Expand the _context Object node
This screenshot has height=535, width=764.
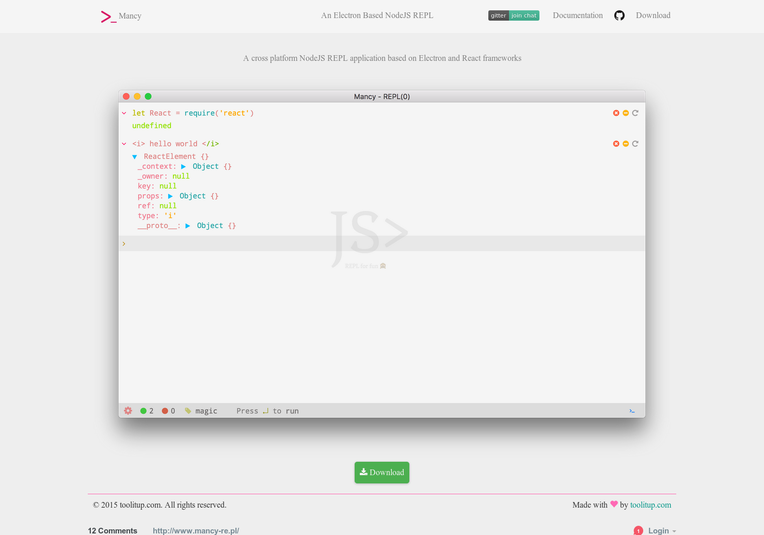[x=183, y=167]
